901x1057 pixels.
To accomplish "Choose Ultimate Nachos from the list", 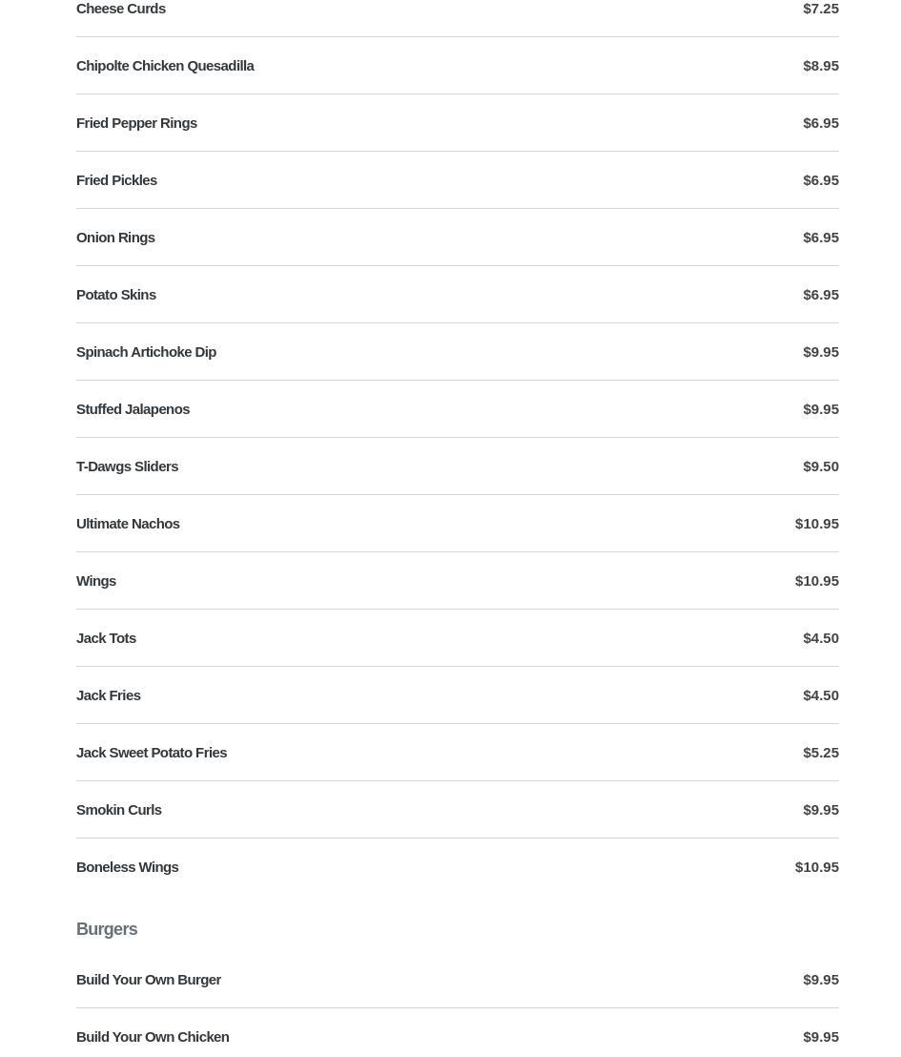I will [128, 524].
